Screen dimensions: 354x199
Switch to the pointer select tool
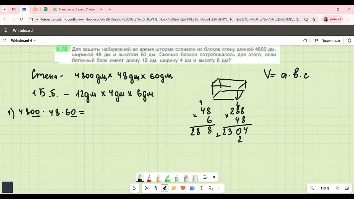point(146,188)
